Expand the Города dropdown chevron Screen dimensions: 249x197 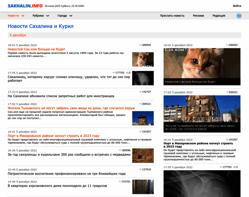(x=71, y=16)
